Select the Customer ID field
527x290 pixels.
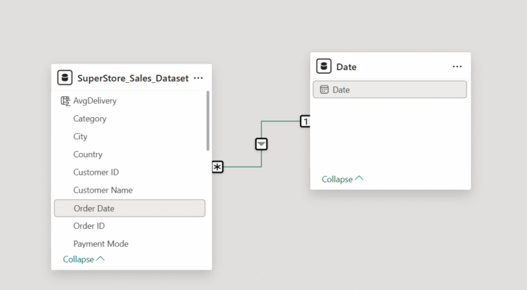pyautogui.click(x=130, y=172)
